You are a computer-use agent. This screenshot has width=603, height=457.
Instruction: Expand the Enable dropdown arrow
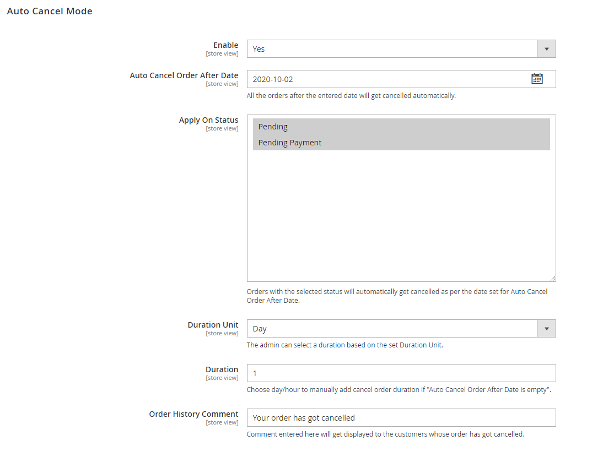point(546,49)
